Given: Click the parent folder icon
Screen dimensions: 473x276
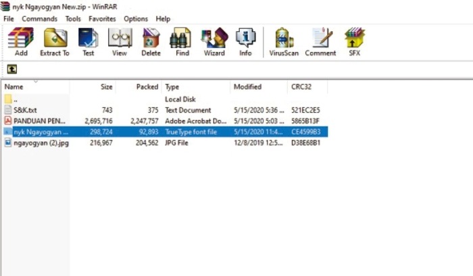Looking at the screenshot, I should coord(8,99).
